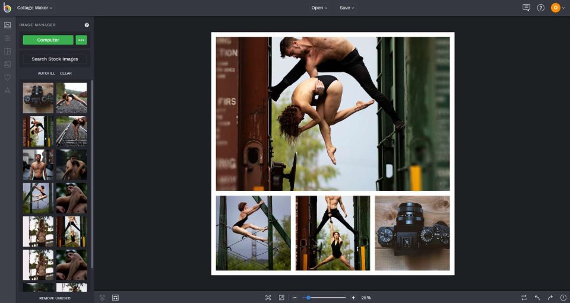Open the layers panel icon

103,298
